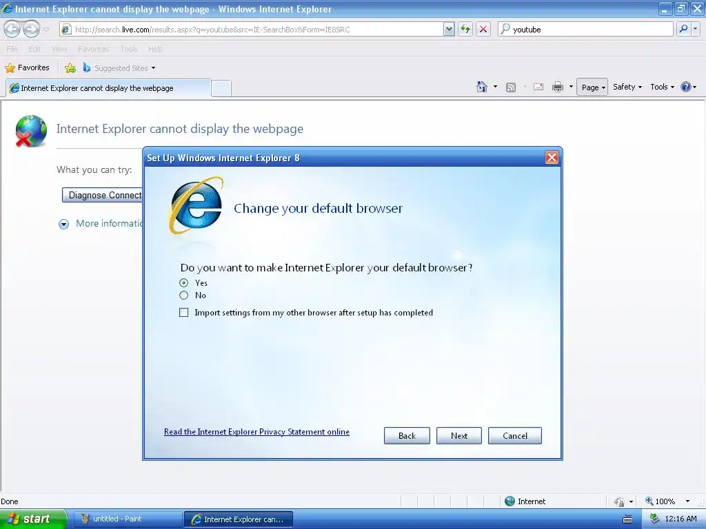This screenshot has height=529, width=706.
Task: Open the View menu
Action: [59, 49]
